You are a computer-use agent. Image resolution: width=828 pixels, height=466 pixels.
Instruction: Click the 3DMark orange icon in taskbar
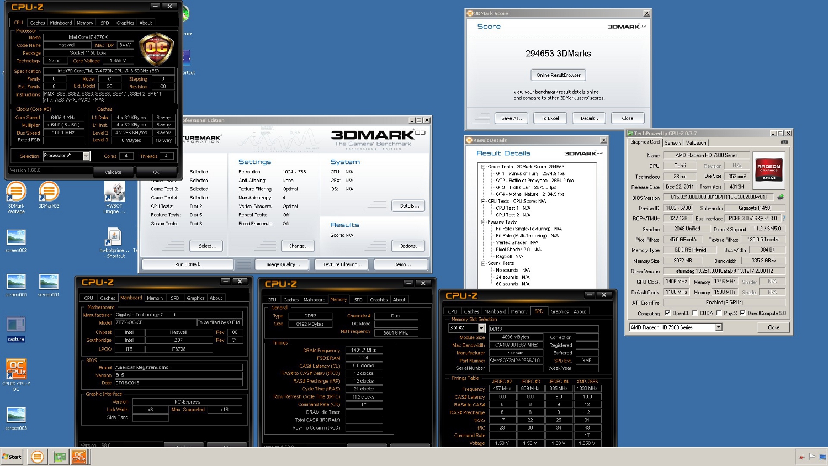(38, 457)
